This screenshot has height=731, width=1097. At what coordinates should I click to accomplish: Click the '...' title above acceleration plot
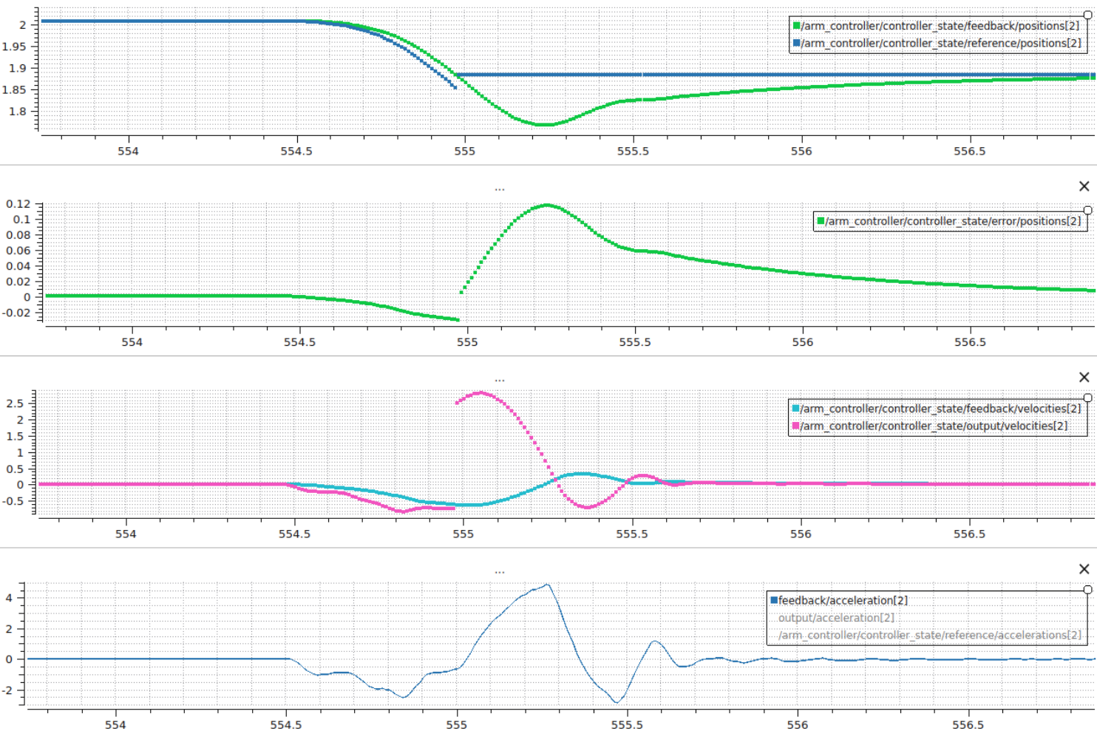pyautogui.click(x=500, y=571)
